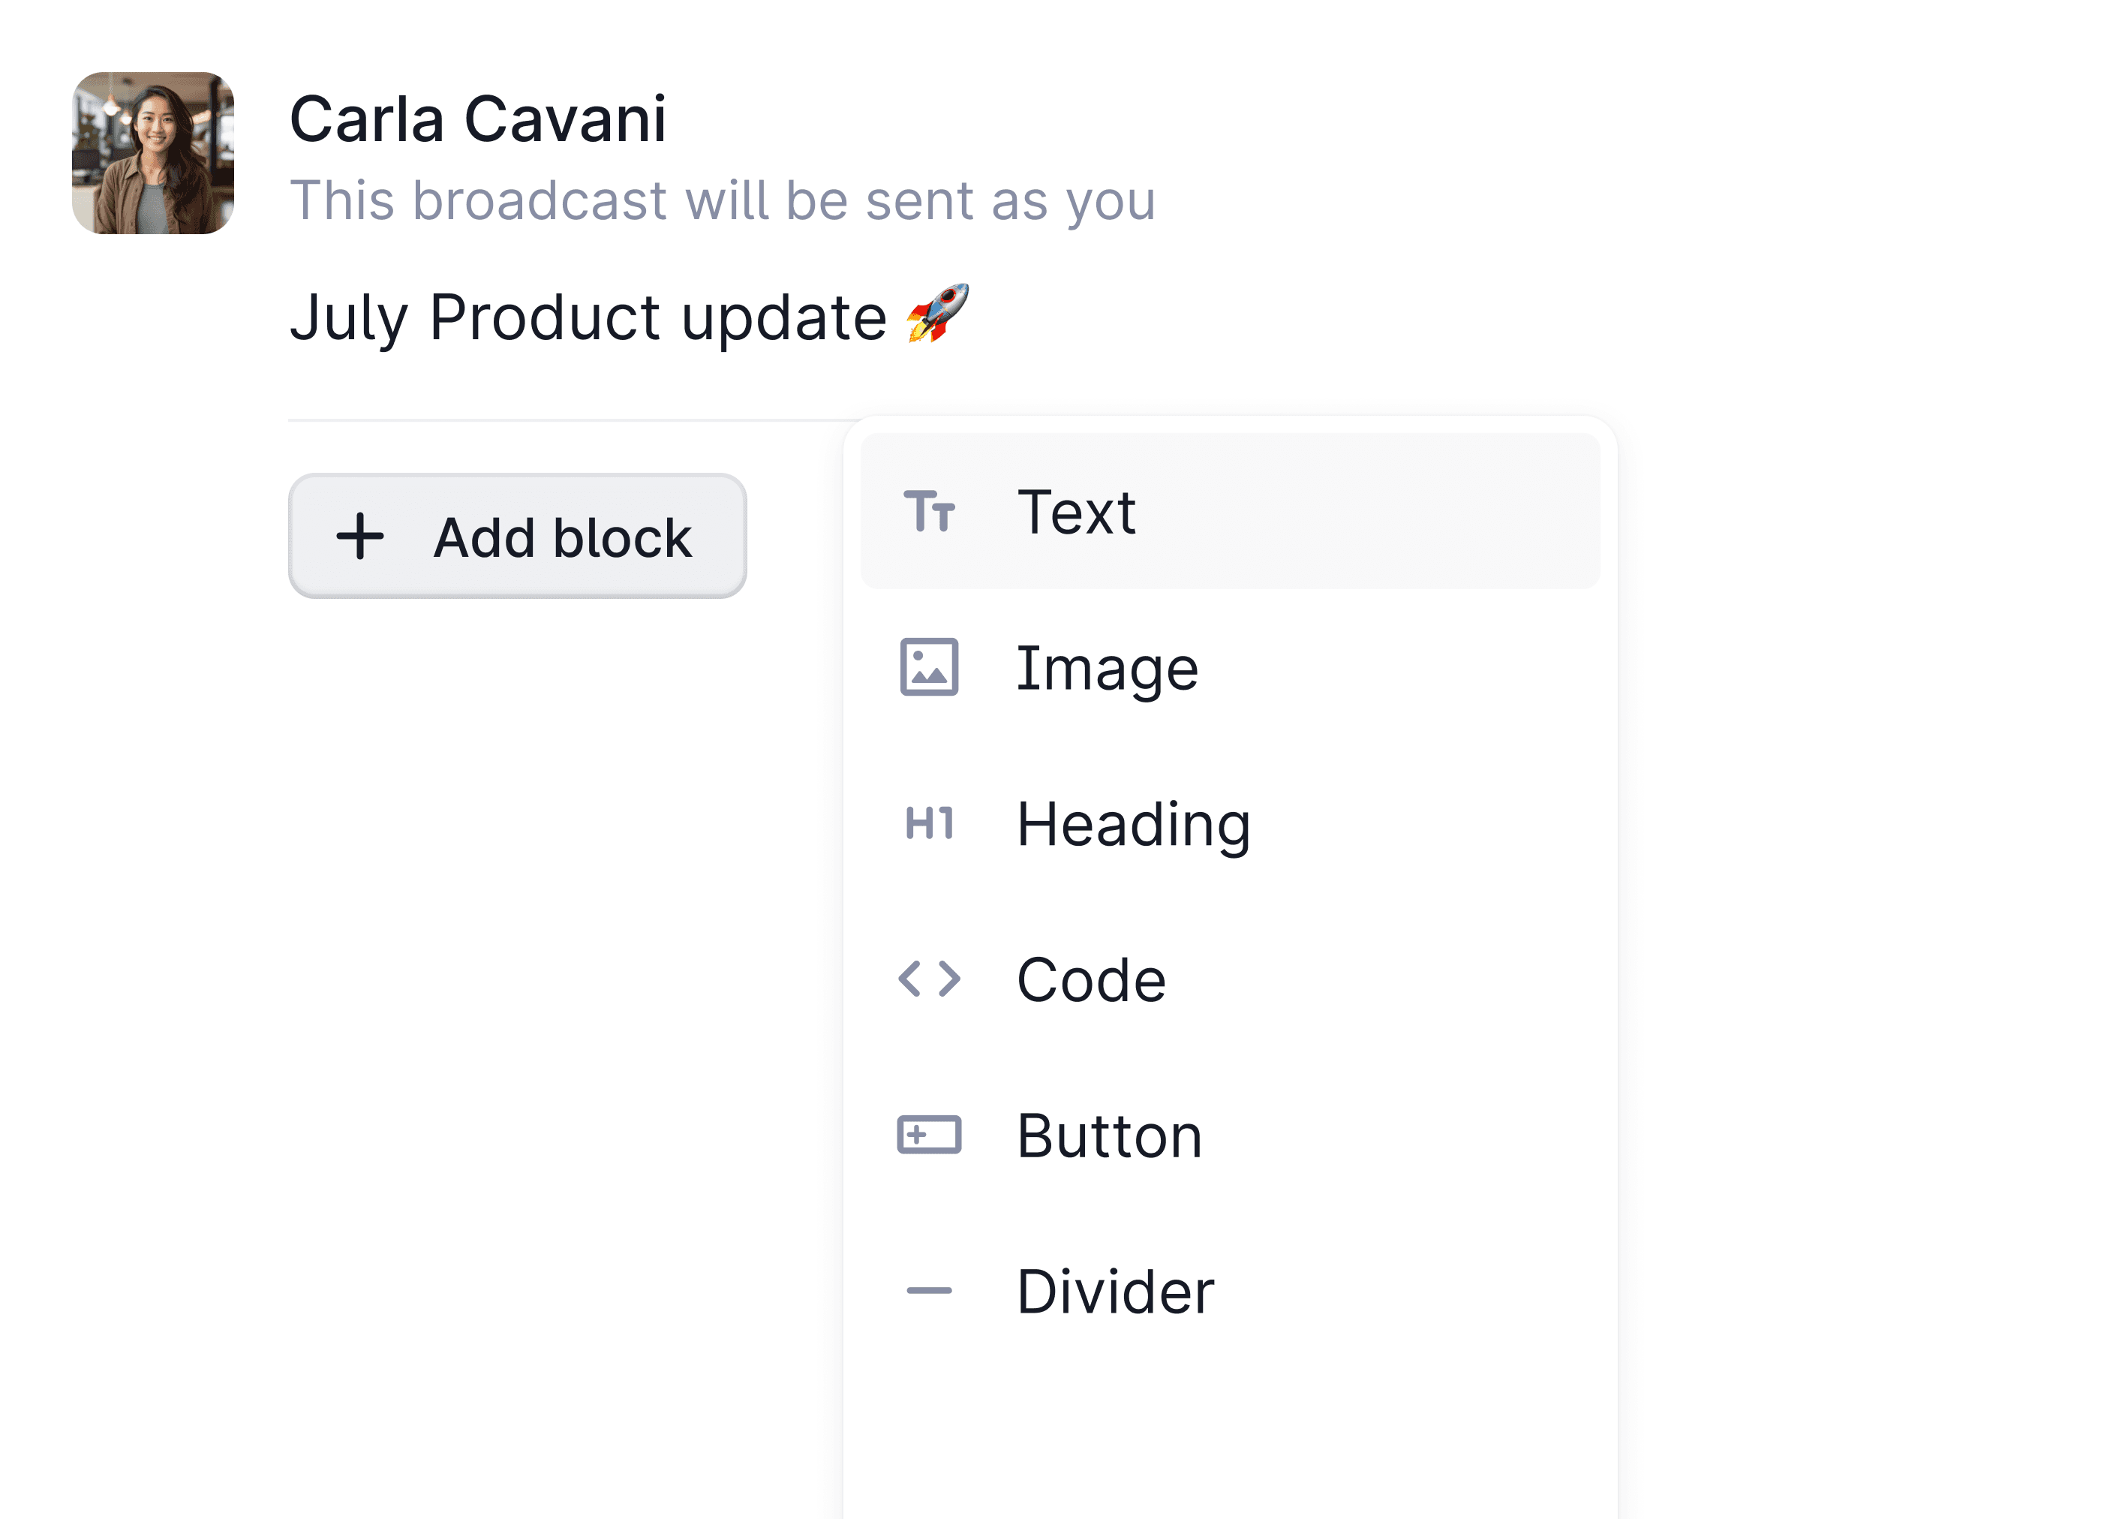2107x1519 pixels.
Task: Click the Carla Cavani sender name
Action: (477, 119)
